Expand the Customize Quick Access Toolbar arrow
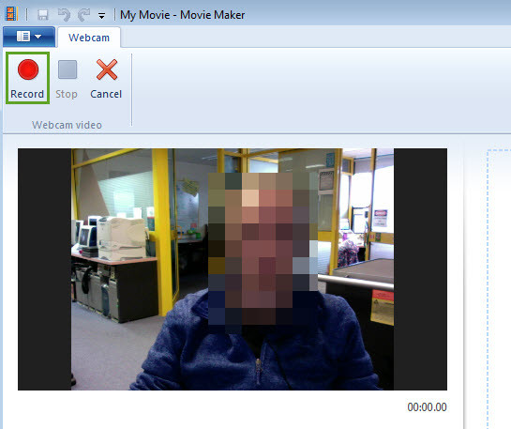This screenshot has width=511, height=429. tap(101, 16)
